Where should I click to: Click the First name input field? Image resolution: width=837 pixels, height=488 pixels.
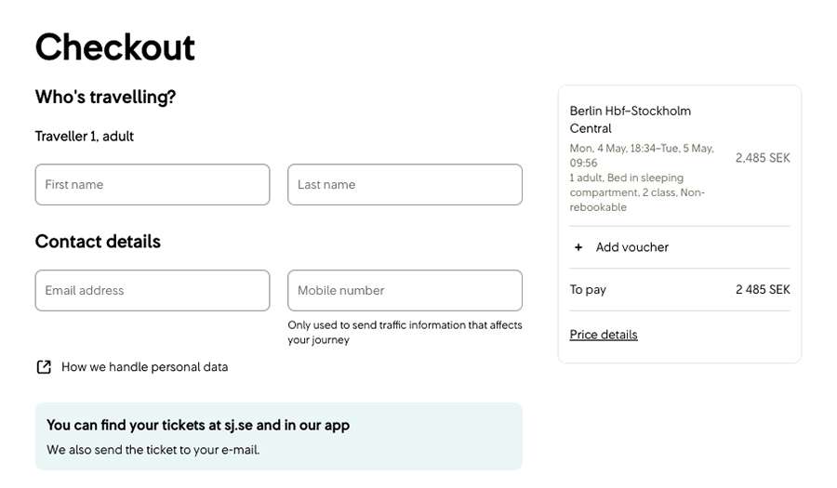[153, 185]
